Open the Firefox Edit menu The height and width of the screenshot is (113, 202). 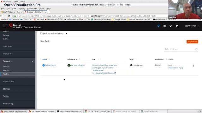[8, 8]
